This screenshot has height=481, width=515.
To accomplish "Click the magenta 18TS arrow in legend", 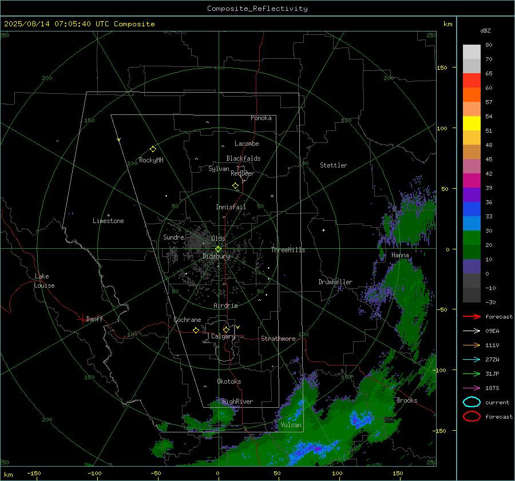I will (x=472, y=388).
